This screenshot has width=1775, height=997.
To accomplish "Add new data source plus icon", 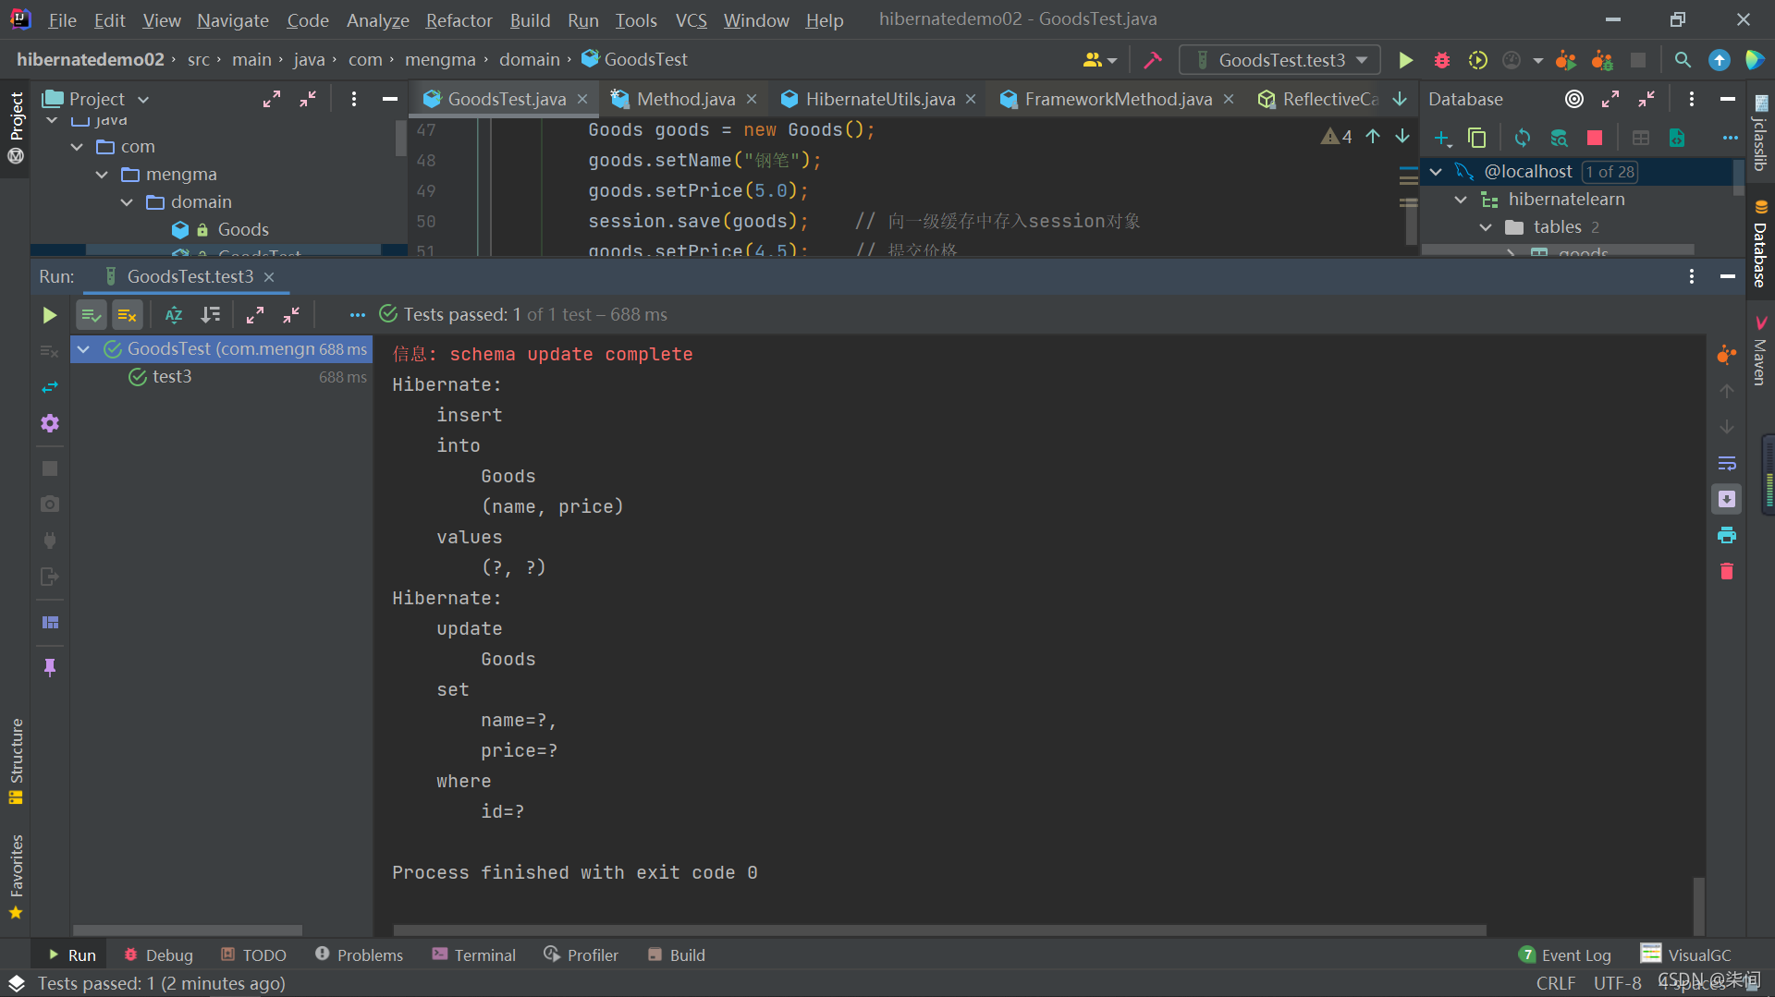I will 1442,139.
